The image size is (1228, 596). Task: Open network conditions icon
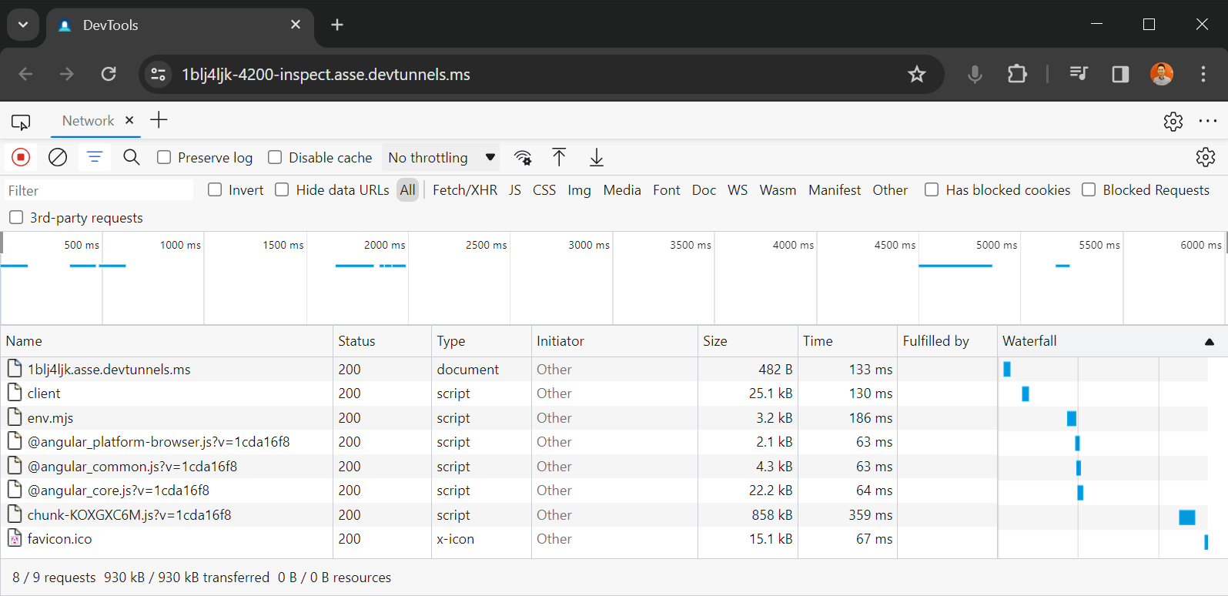tap(523, 158)
